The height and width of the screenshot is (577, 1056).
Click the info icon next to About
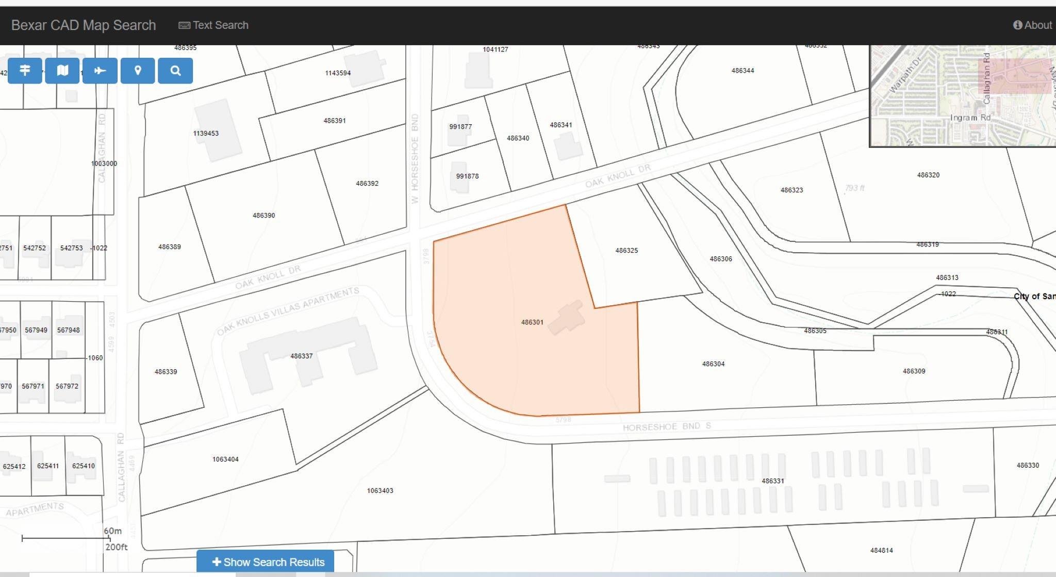click(1017, 25)
